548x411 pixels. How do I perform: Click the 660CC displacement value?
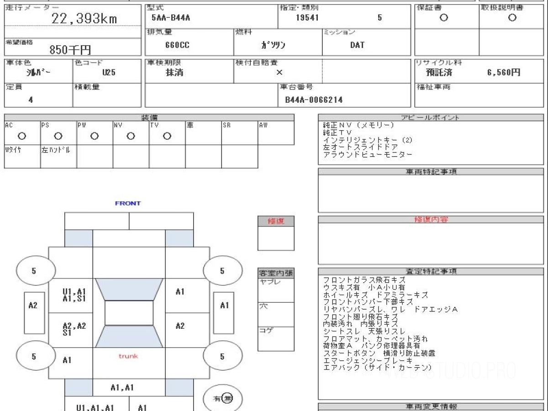click(x=178, y=45)
